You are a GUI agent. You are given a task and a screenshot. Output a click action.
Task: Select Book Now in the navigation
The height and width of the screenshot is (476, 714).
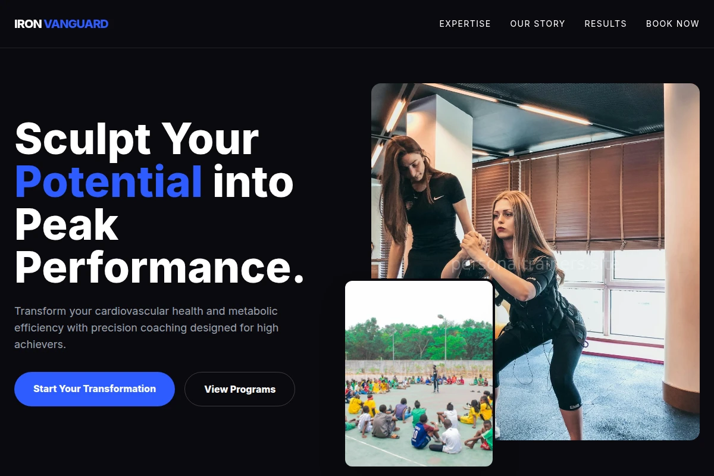tap(673, 24)
